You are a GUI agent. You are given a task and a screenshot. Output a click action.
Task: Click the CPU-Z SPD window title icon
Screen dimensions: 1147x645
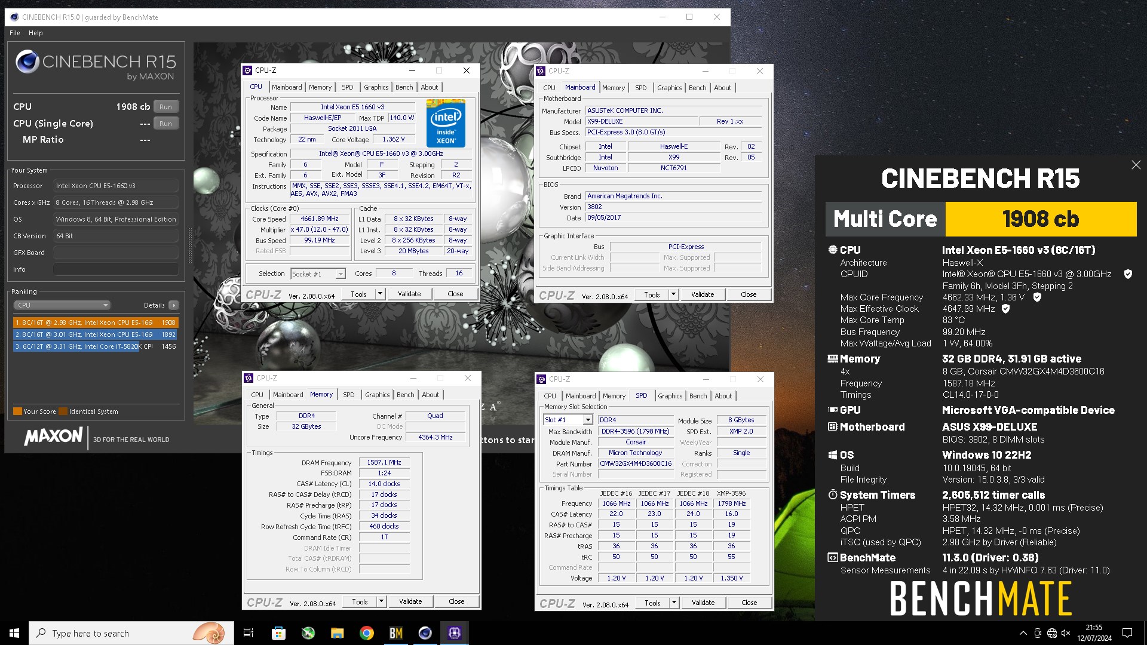point(541,379)
